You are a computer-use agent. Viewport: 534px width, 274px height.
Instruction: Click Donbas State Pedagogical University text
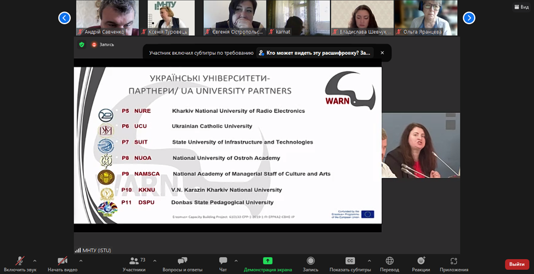tap(223, 203)
